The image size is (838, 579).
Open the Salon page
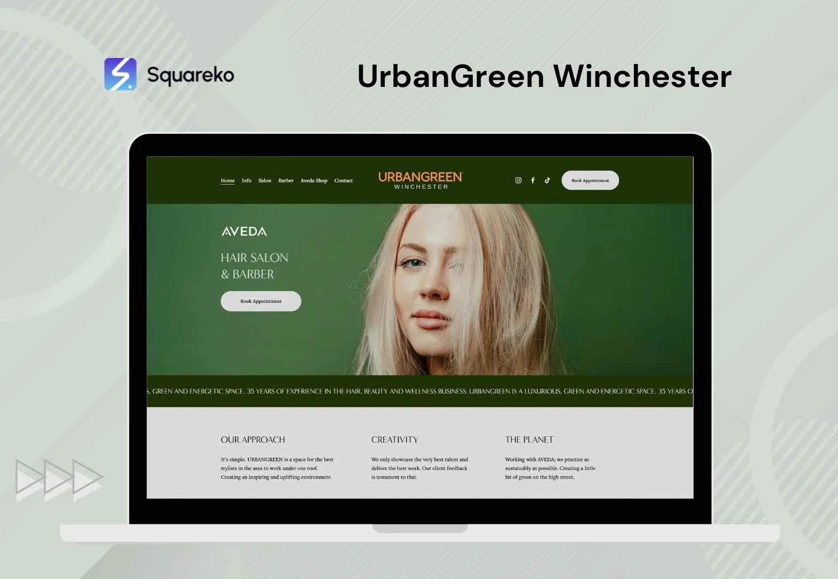pos(265,180)
